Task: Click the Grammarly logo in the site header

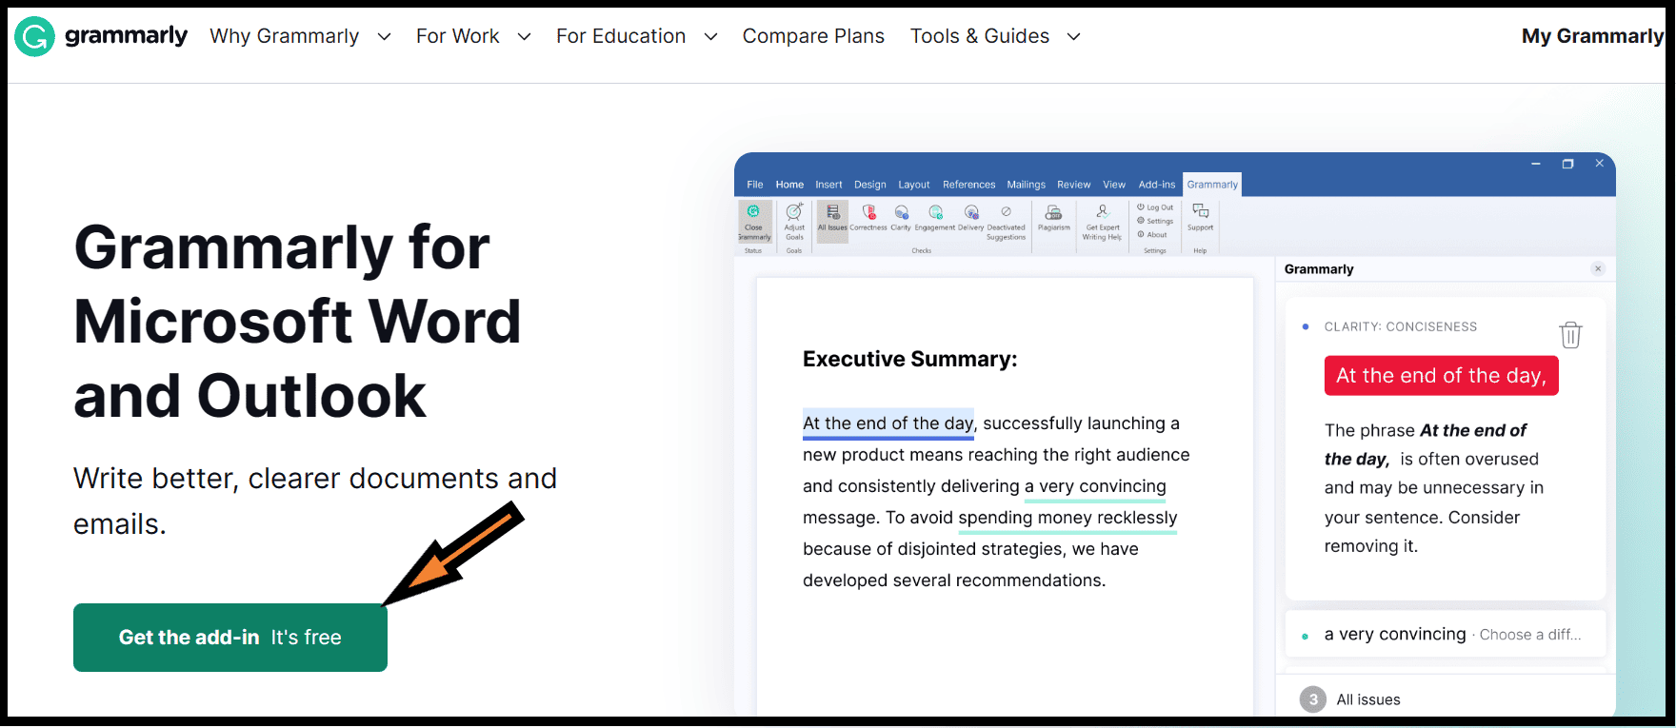Action: point(101,36)
